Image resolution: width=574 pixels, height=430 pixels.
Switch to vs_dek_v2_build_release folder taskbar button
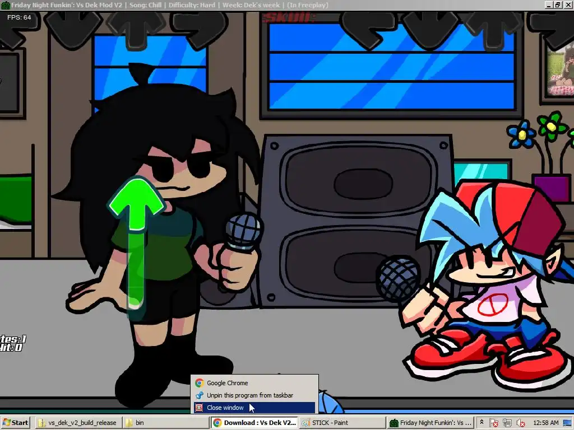(78, 423)
